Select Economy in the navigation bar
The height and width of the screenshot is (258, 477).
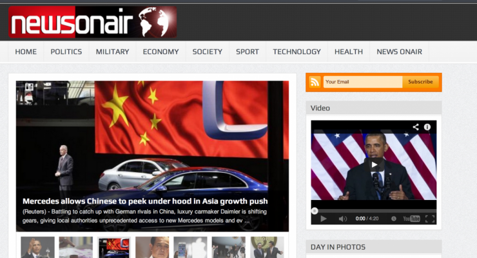pos(161,52)
